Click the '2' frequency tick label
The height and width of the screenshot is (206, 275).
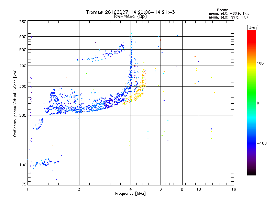click(79, 189)
